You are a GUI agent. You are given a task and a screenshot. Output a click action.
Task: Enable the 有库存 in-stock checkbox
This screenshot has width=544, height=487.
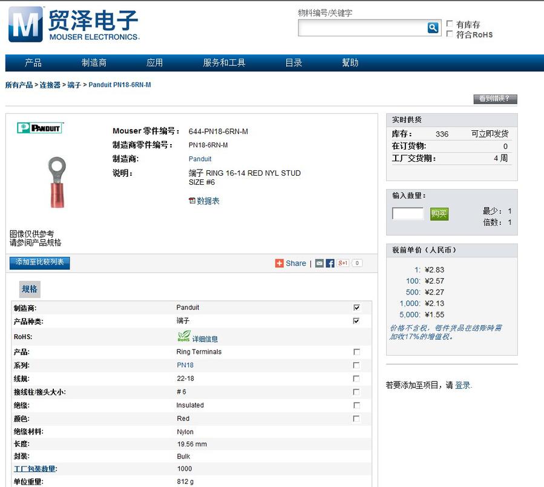click(x=450, y=24)
